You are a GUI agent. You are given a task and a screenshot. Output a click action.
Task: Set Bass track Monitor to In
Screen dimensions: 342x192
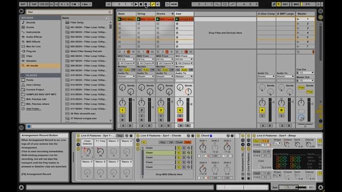point(120,70)
